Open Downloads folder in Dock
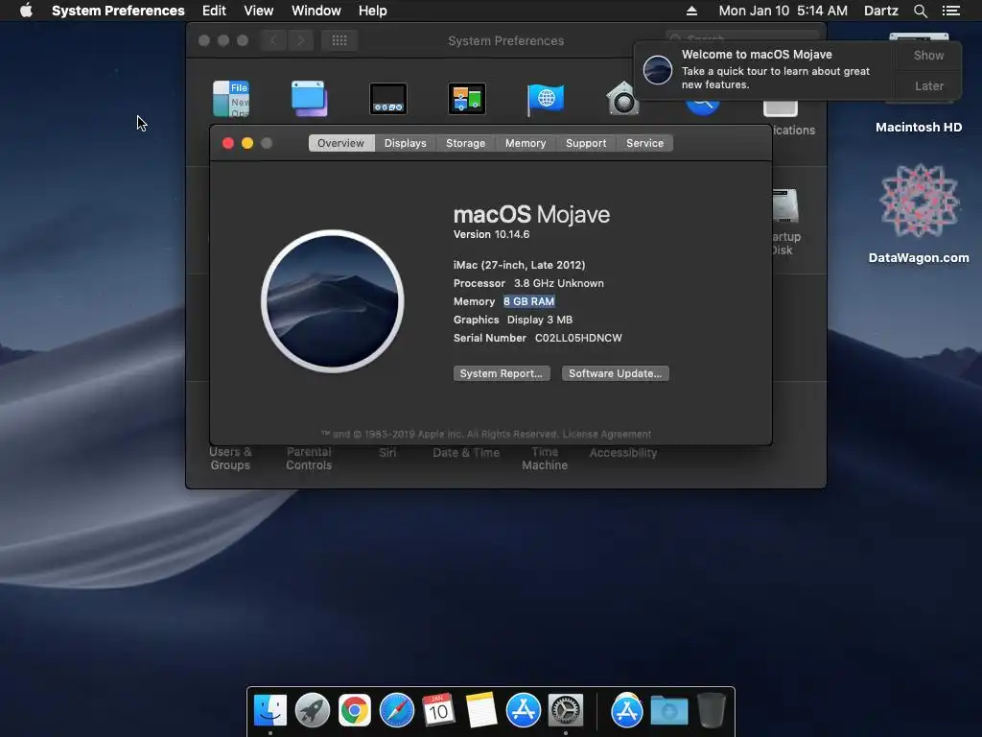Image resolution: width=982 pixels, height=737 pixels. pos(668,710)
